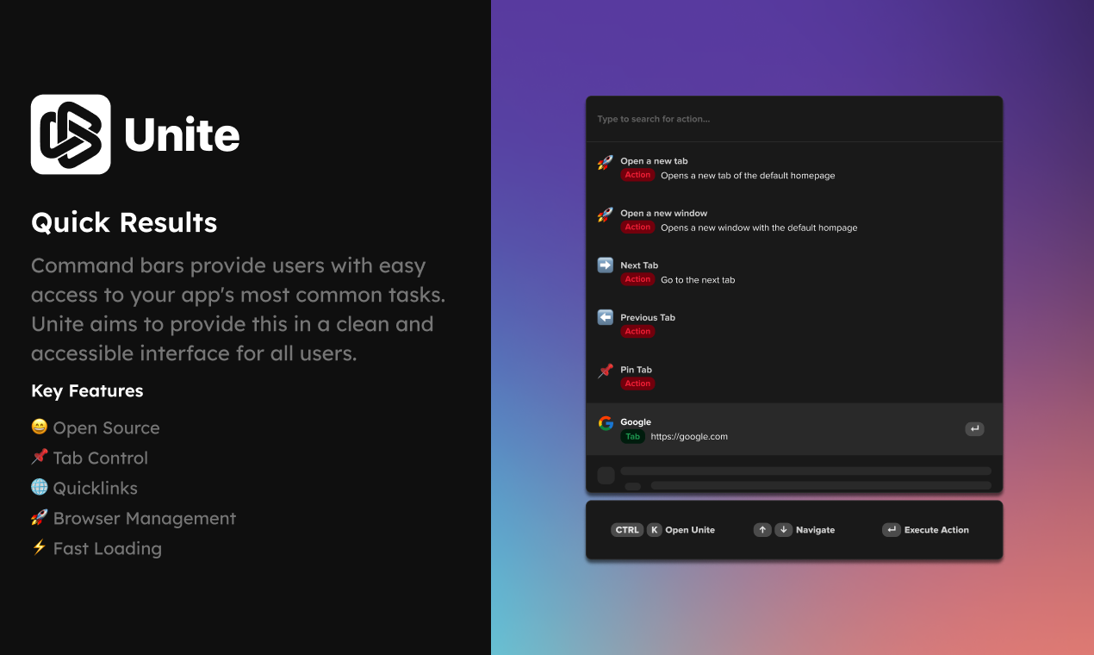
Task: Click the 'Open Source' feature text
Action: (x=106, y=428)
